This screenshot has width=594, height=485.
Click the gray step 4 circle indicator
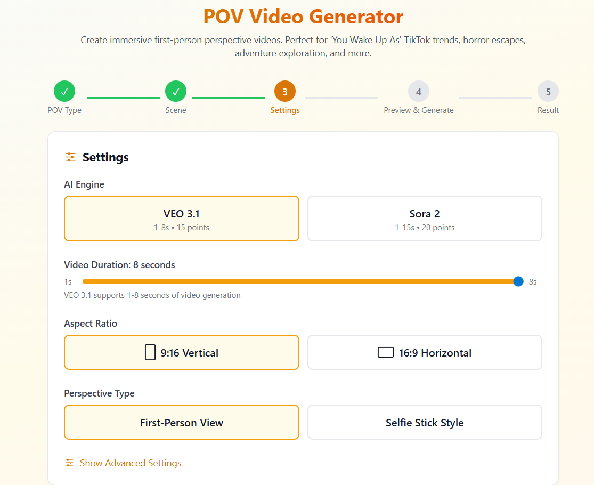pos(418,91)
